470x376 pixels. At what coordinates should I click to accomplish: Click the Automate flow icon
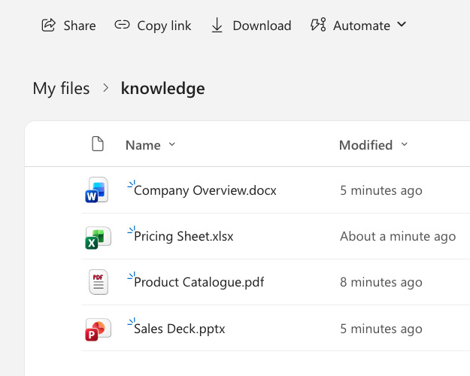pos(318,25)
